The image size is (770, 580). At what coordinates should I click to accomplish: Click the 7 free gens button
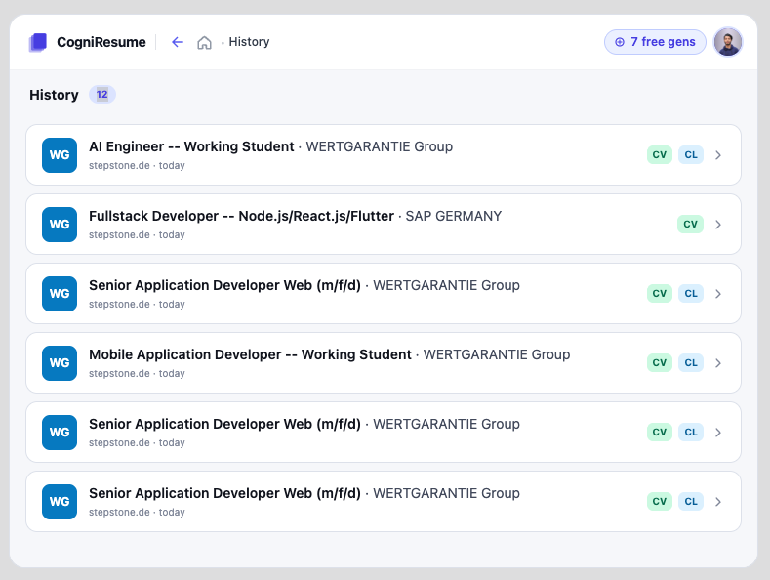[655, 42]
